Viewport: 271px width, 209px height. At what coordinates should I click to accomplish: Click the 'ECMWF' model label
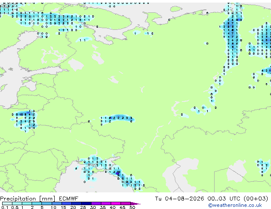(69, 198)
